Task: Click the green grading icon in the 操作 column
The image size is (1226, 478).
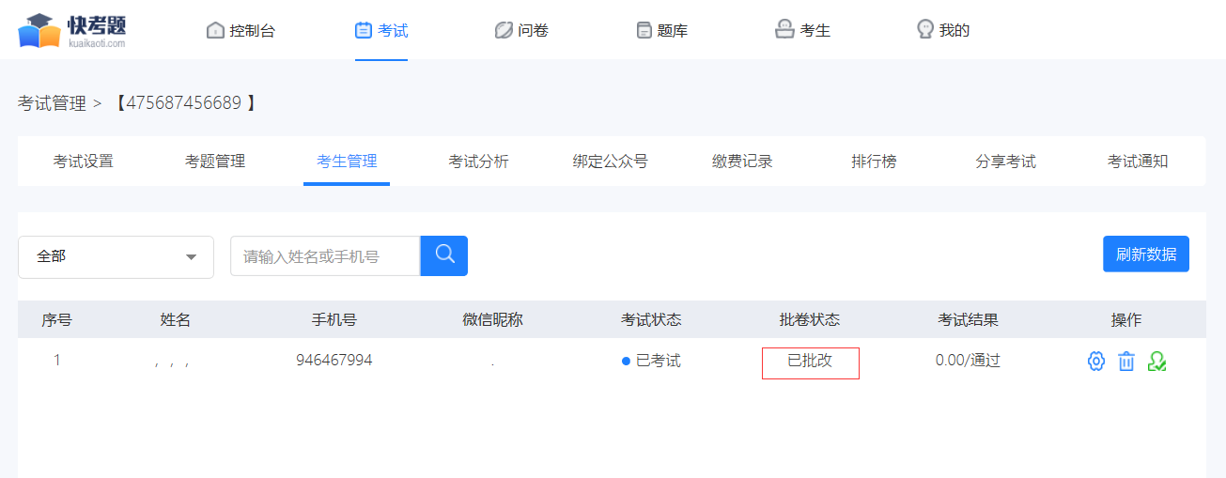Action: click(1156, 362)
